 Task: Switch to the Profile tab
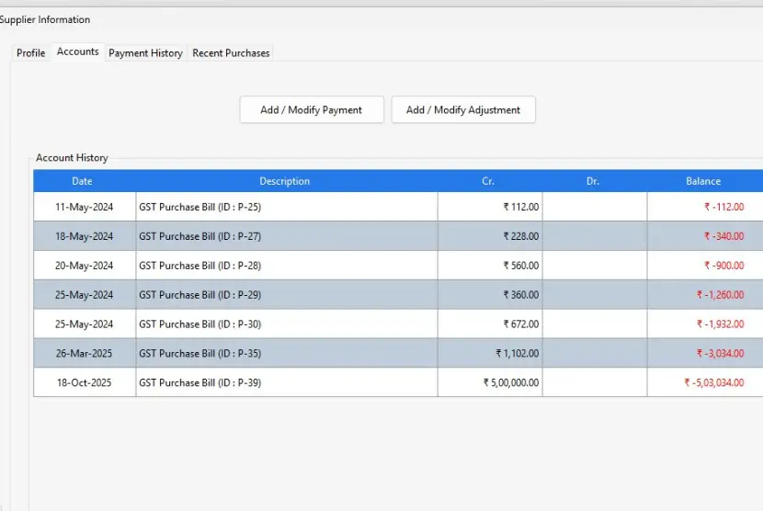(x=30, y=53)
